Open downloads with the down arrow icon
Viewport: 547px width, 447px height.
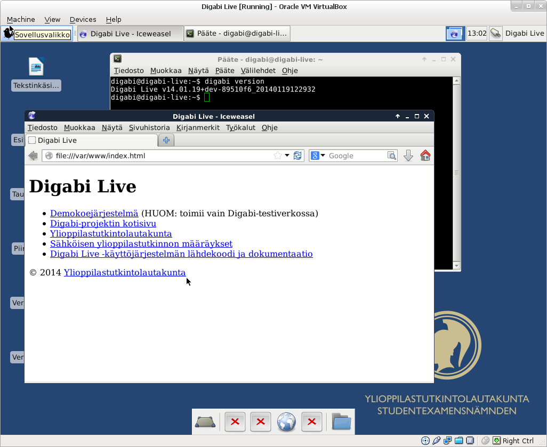point(408,156)
